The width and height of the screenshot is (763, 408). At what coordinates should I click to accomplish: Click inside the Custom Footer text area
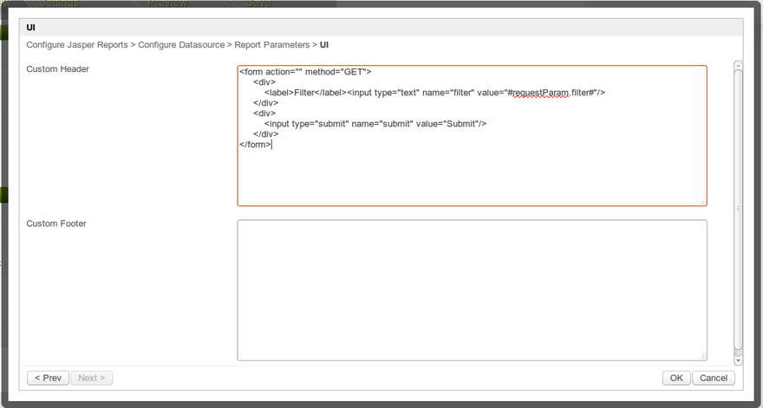click(x=472, y=289)
